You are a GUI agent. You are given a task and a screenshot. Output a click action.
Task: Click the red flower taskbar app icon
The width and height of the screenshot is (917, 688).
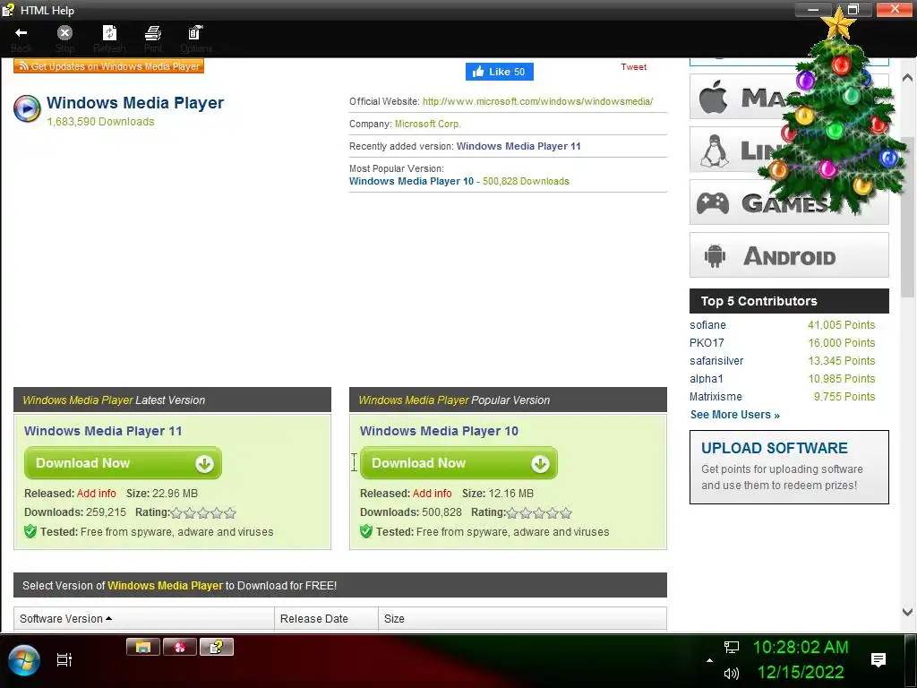pos(180,647)
